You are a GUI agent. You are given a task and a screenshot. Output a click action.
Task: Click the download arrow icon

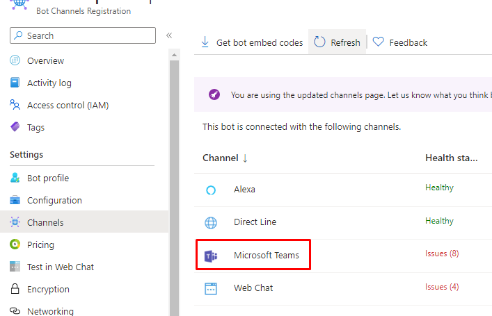coord(205,42)
